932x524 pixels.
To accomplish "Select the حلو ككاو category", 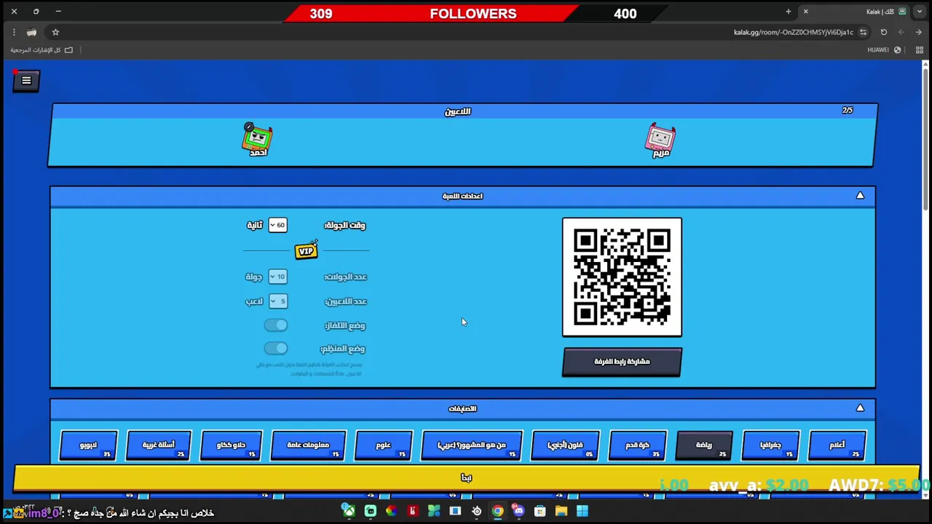I will coord(231,445).
